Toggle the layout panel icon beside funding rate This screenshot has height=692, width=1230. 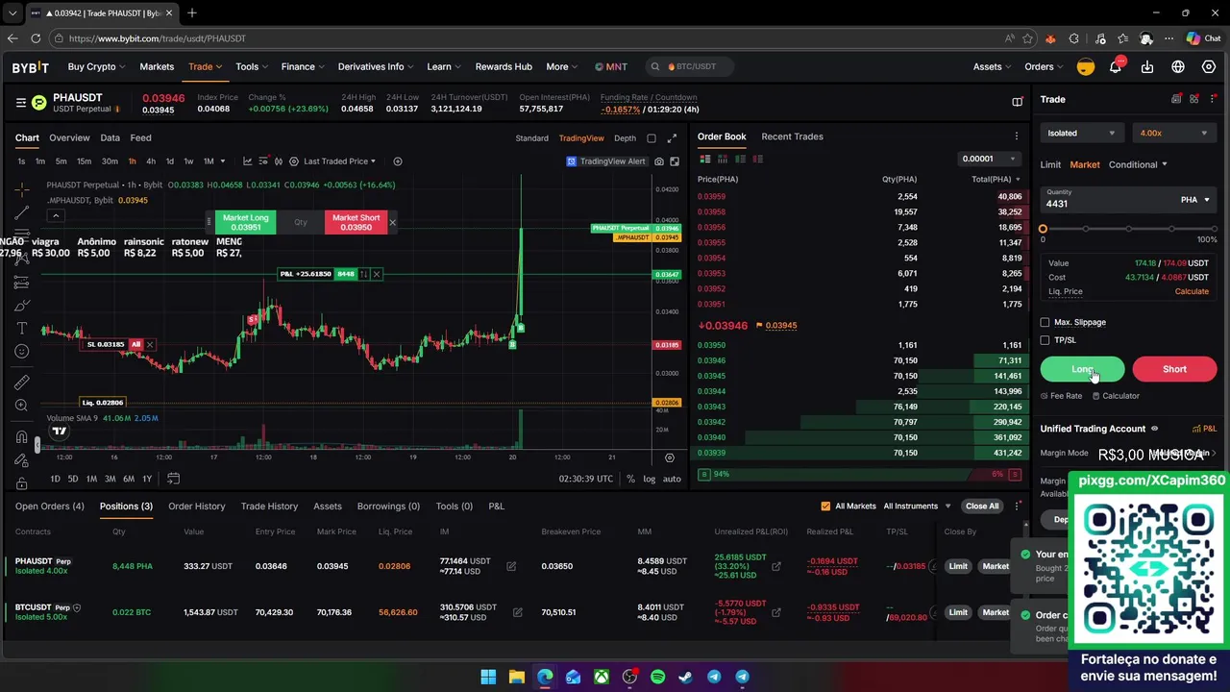click(1017, 102)
